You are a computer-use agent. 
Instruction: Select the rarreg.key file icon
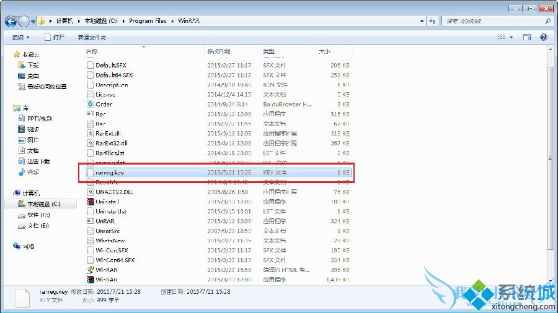click(91, 173)
